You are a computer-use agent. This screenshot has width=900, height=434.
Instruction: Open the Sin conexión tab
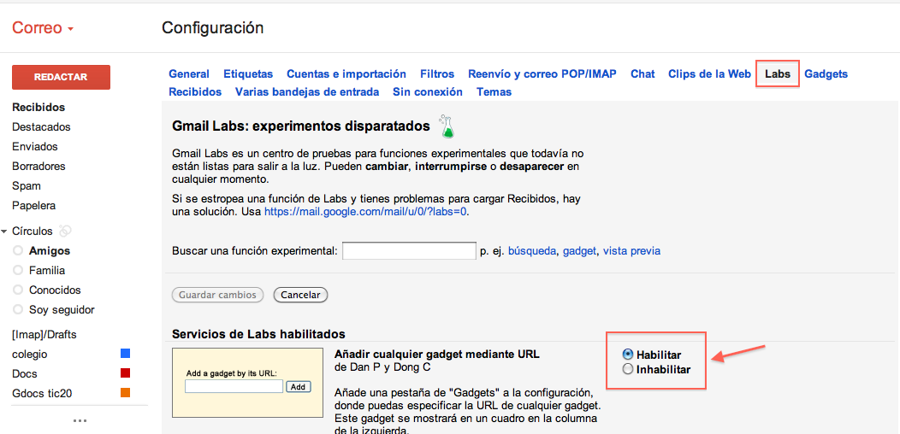[428, 91]
